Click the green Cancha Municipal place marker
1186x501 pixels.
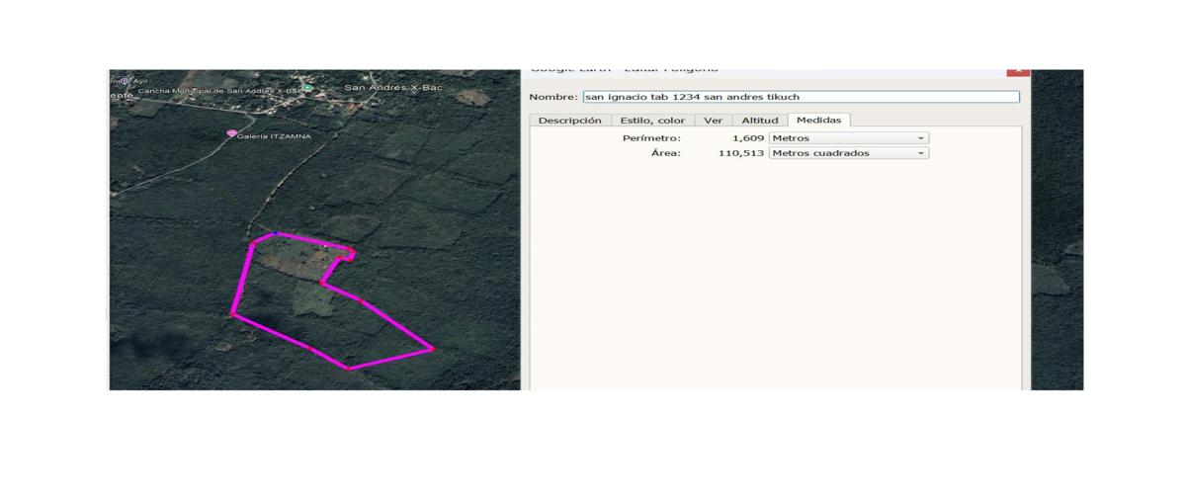click(x=307, y=89)
